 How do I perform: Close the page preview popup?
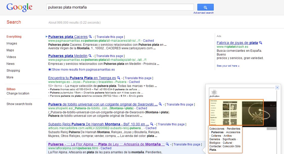[277, 87]
